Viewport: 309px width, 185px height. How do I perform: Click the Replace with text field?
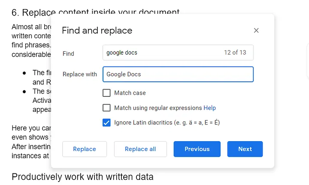click(x=178, y=74)
